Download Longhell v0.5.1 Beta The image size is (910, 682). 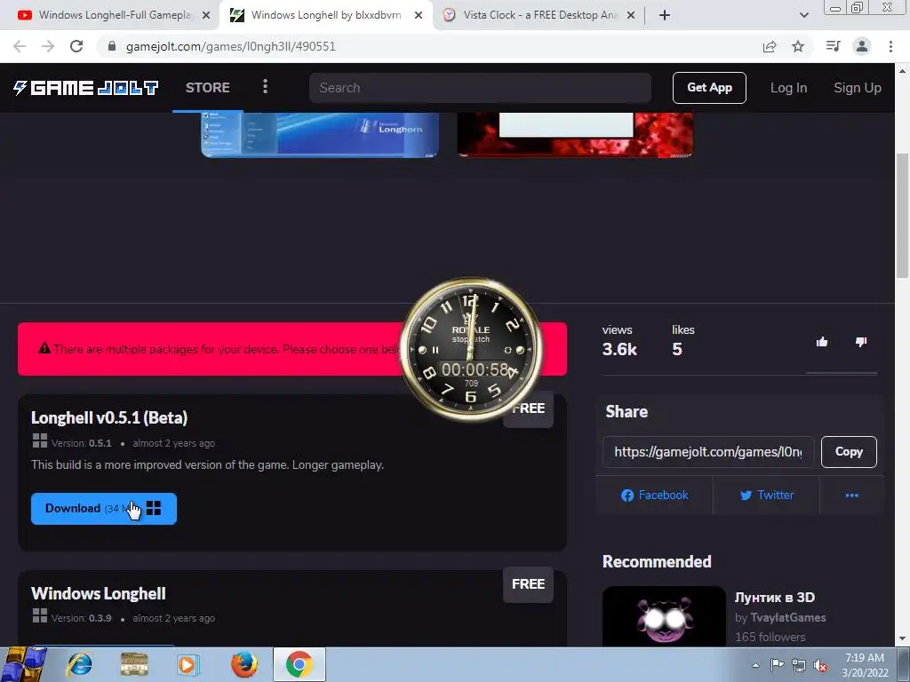pos(104,509)
